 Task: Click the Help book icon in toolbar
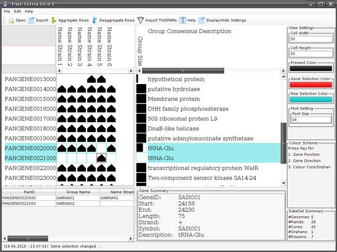(x=183, y=20)
